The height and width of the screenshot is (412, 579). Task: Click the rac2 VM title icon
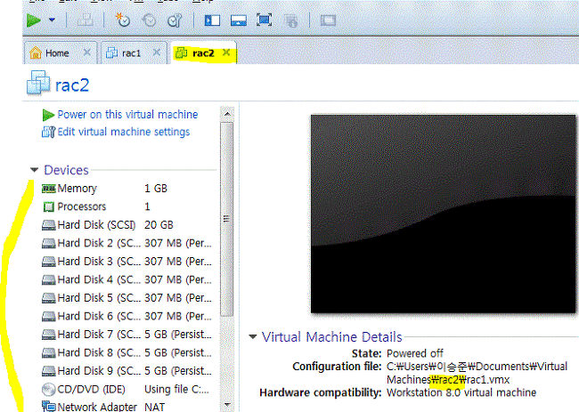click(x=38, y=83)
